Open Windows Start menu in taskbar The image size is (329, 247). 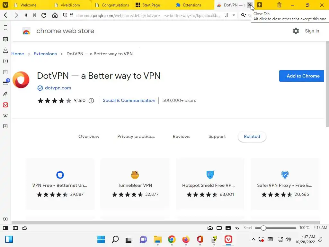point(101,239)
